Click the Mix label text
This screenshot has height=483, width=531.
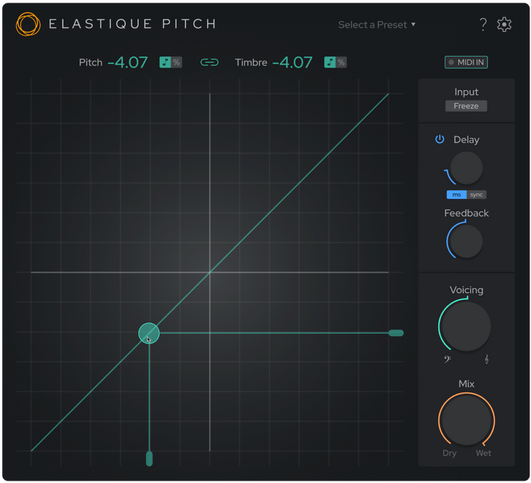click(466, 384)
